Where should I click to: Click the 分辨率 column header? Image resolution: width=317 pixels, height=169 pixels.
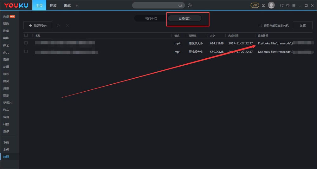[x=192, y=36]
